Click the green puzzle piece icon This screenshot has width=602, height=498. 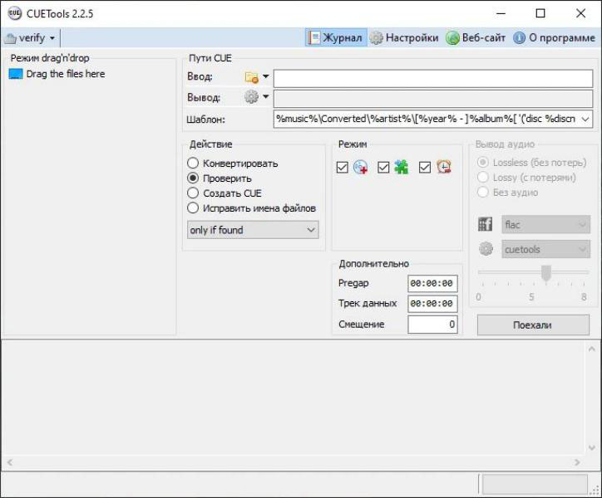click(x=402, y=167)
